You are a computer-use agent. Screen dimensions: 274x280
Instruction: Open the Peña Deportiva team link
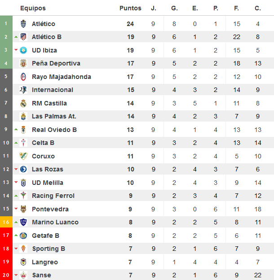(56, 63)
